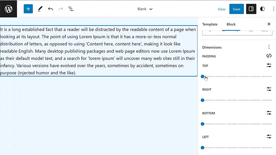The width and height of the screenshot is (276, 155).
Task: Undo the last change
Action: [50, 9]
